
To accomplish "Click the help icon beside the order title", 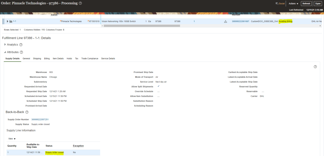I will [x=80, y=3].
